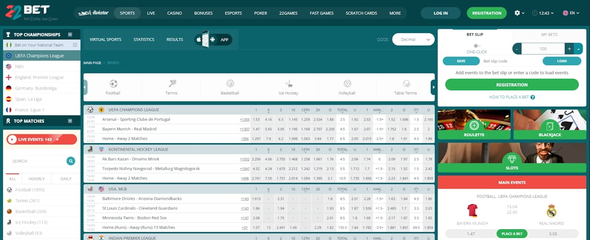Select UEFA Champions League in Top Championships
Screen dimensions: 590x240
[42, 56]
